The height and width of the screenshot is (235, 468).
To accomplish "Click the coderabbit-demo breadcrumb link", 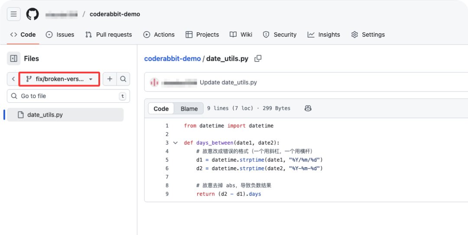I will coord(172,59).
